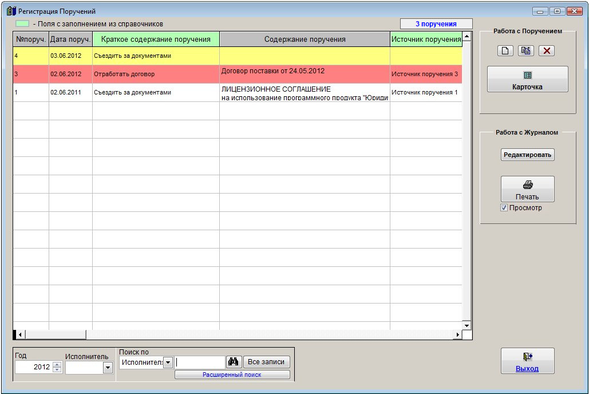Close the Регистрация Поручений window
Viewport: 589px width, 394px height.
pyautogui.click(x=575, y=11)
